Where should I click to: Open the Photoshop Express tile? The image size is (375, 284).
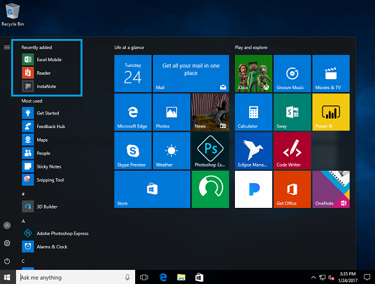pyautogui.click(x=210, y=151)
